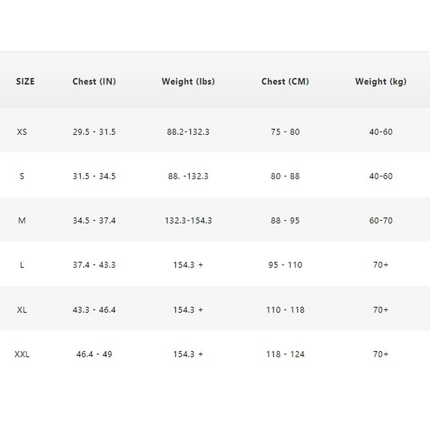Click the XL size row label

(x=22, y=310)
